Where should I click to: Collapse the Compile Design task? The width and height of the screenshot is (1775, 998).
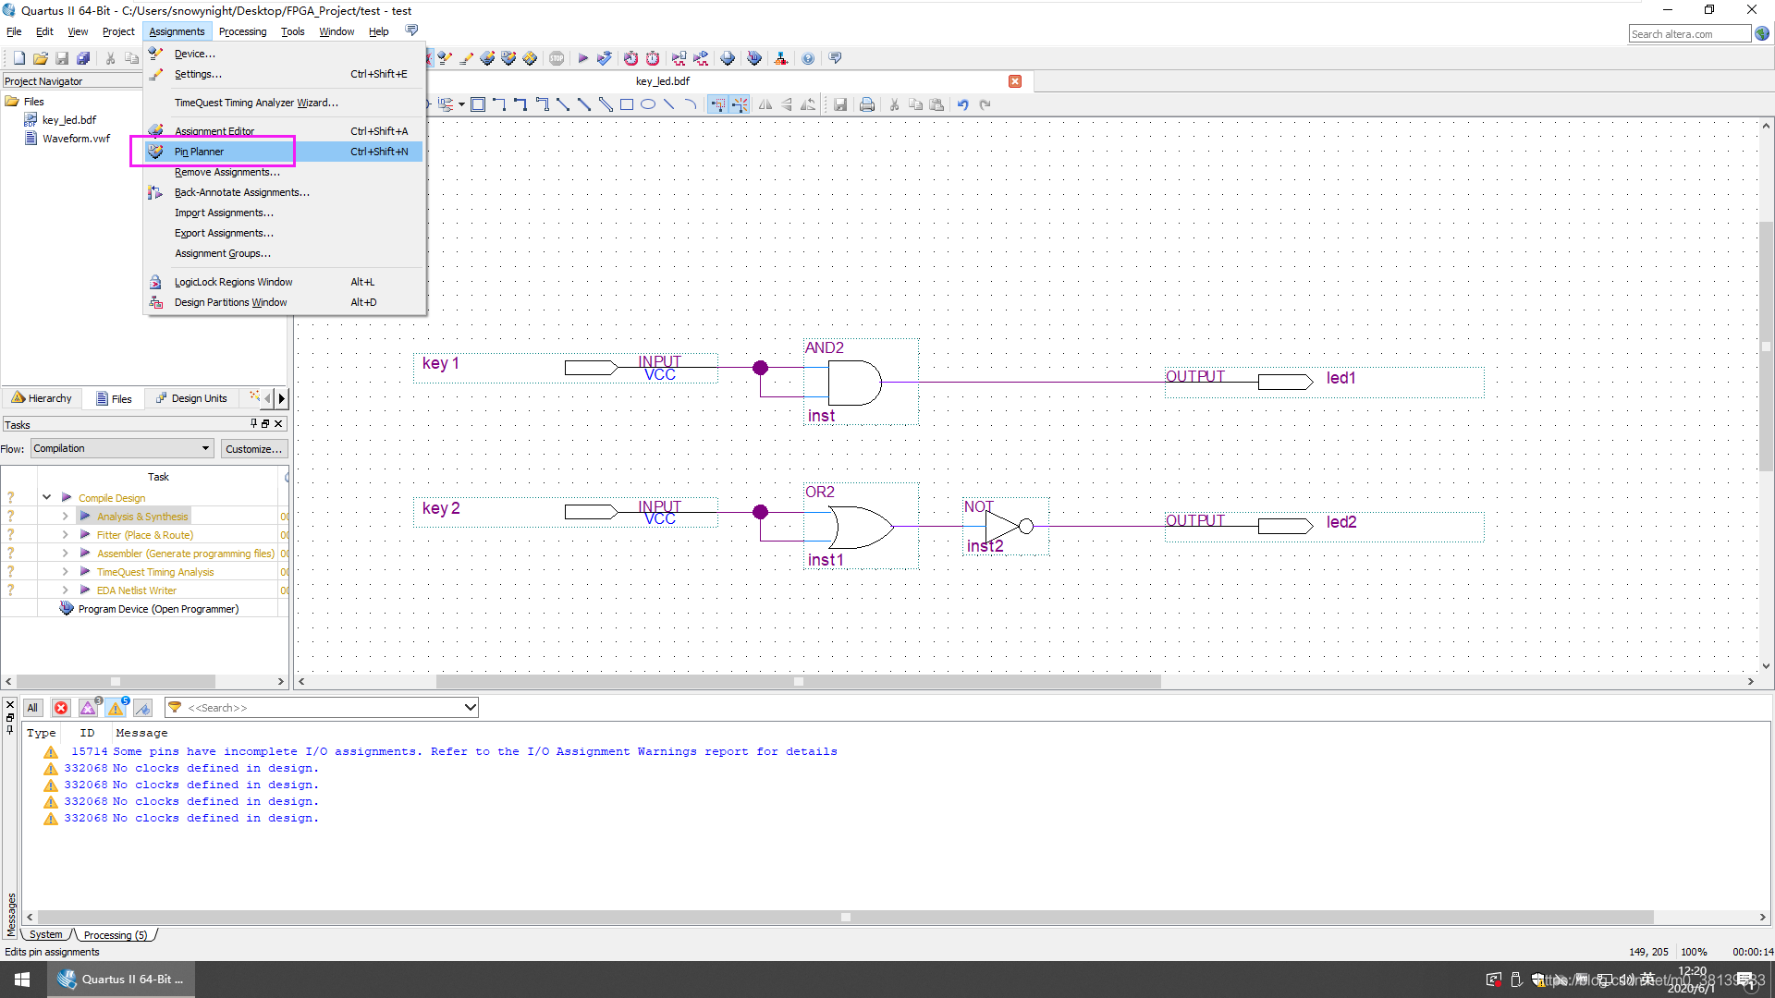(x=46, y=497)
